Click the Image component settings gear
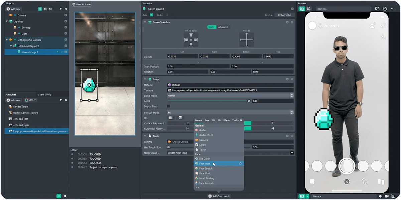The height and width of the screenshot is (200, 401). [292, 79]
